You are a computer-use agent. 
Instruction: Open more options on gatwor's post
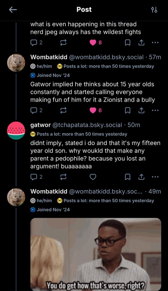[x=156, y=177]
